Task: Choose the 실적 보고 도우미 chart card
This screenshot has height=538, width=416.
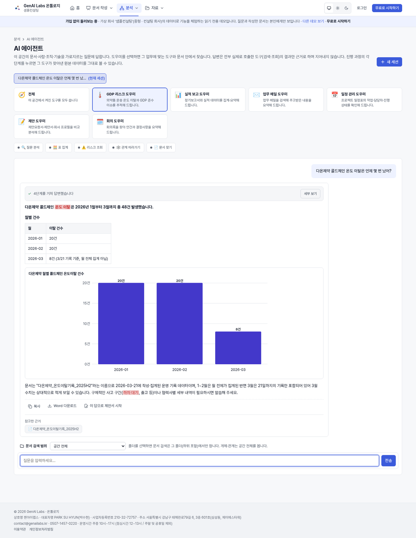Action: click(x=208, y=100)
